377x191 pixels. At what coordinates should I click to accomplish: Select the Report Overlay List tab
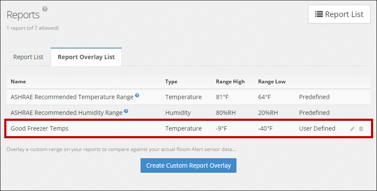pyautogui.click(x=86, y=57)
